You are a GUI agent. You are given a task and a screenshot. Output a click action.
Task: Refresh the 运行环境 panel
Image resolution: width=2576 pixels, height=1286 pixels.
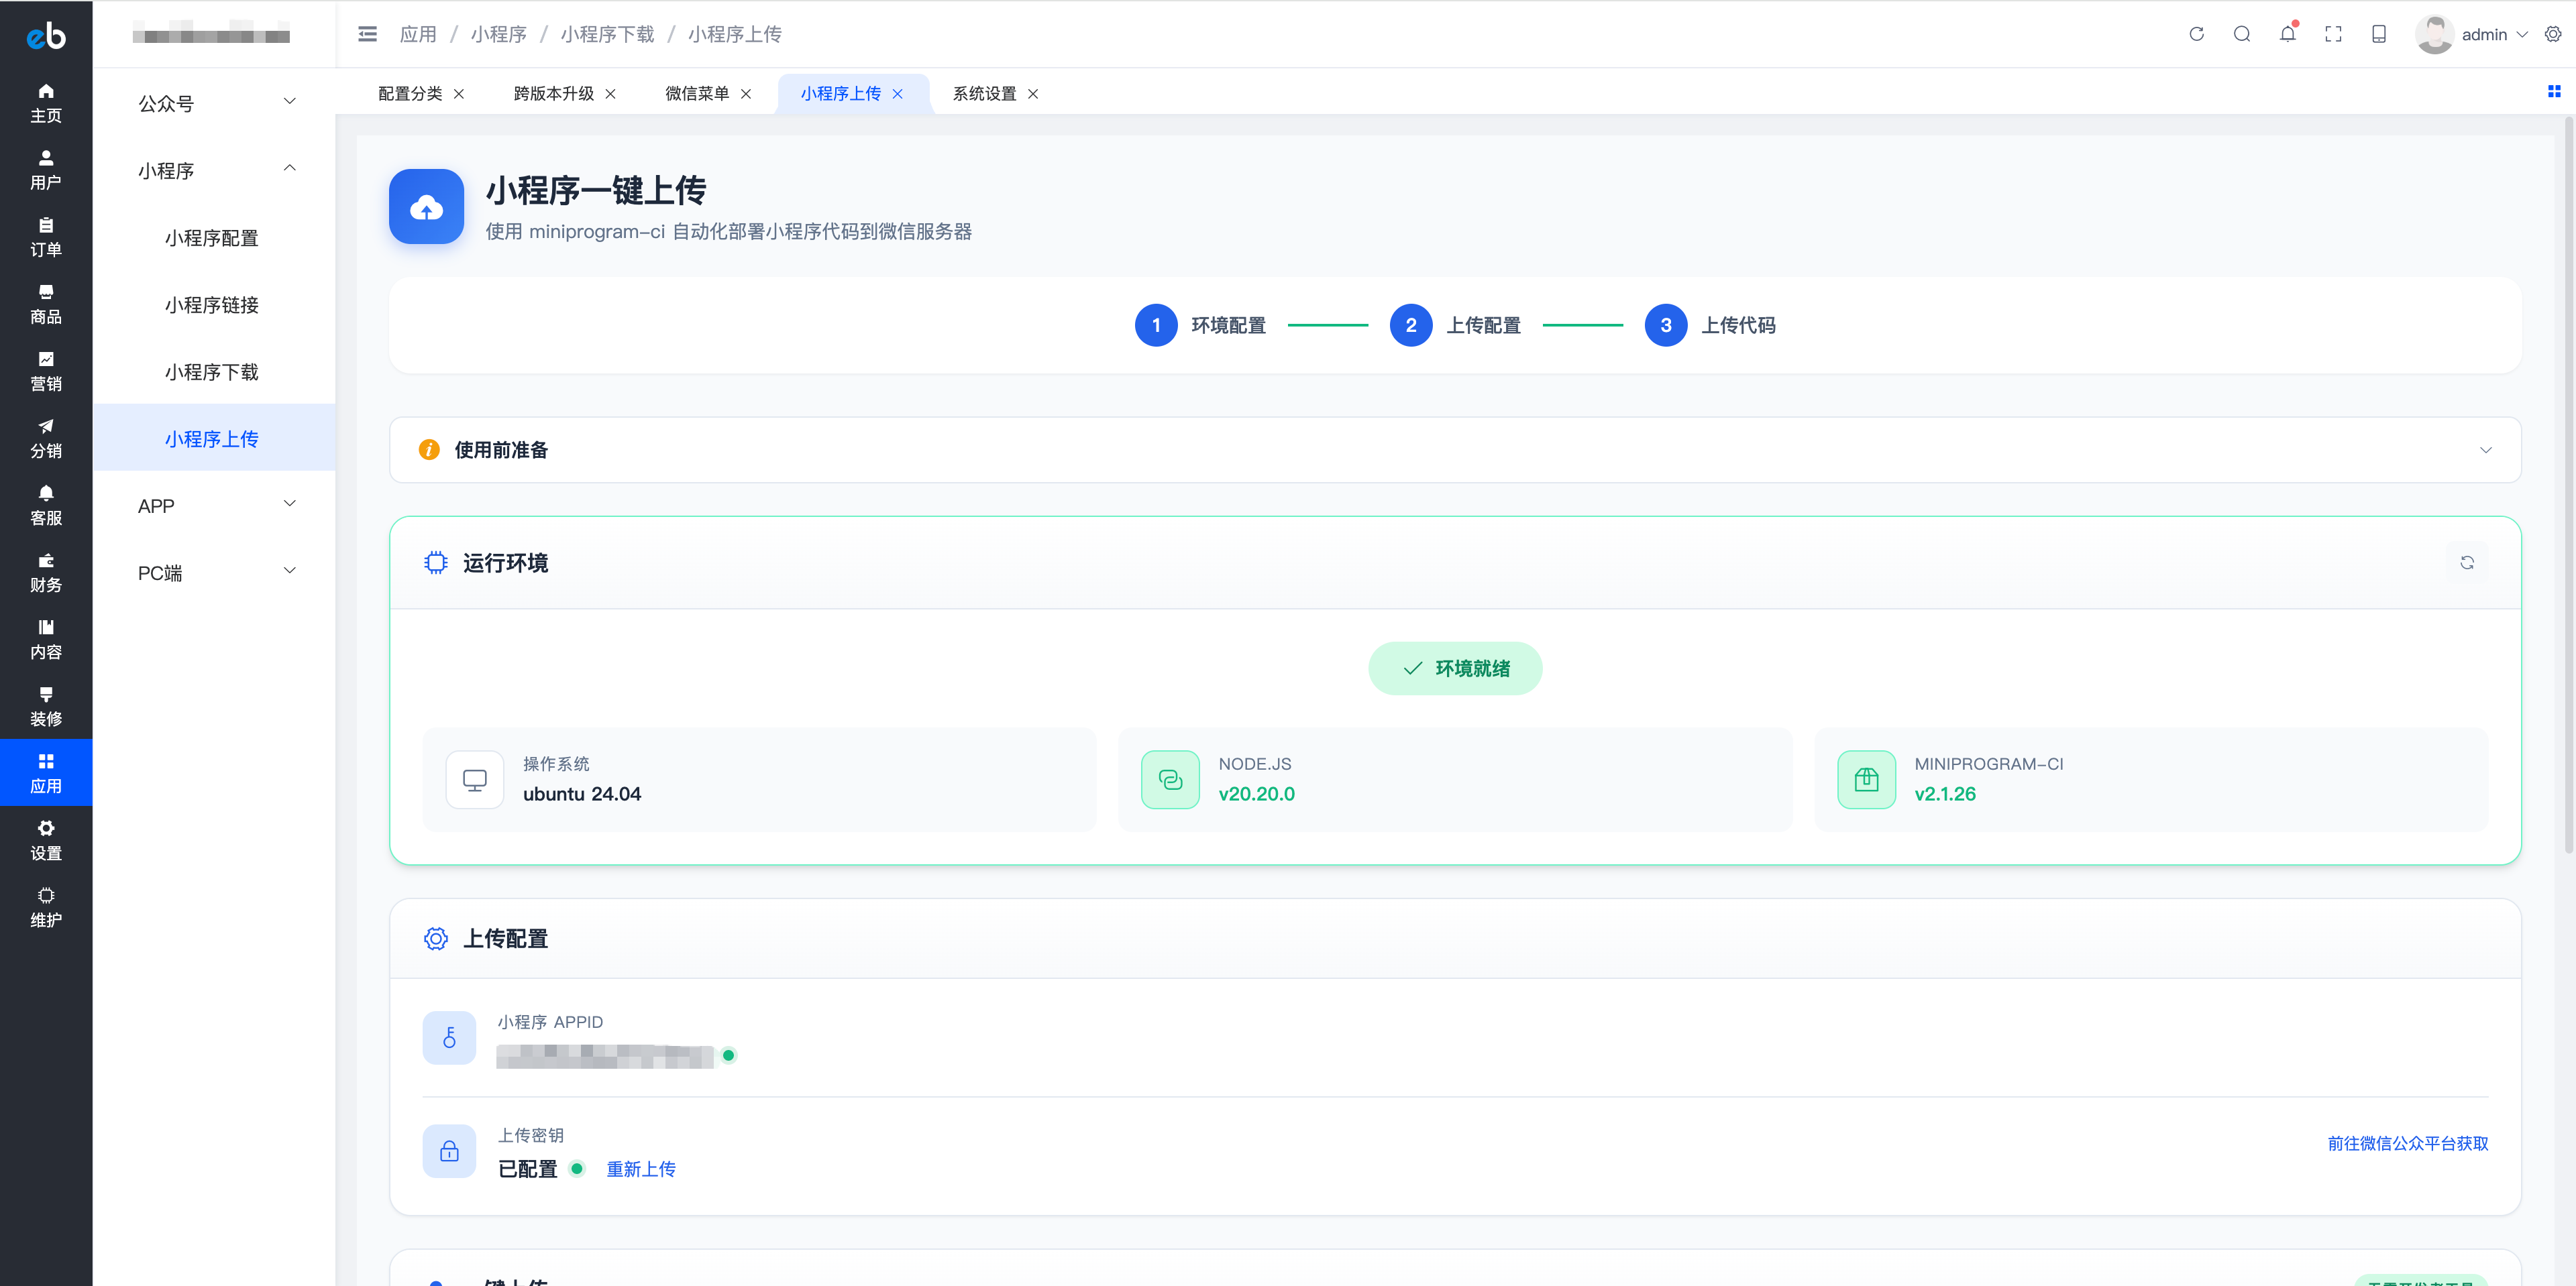coord(2466,563)
